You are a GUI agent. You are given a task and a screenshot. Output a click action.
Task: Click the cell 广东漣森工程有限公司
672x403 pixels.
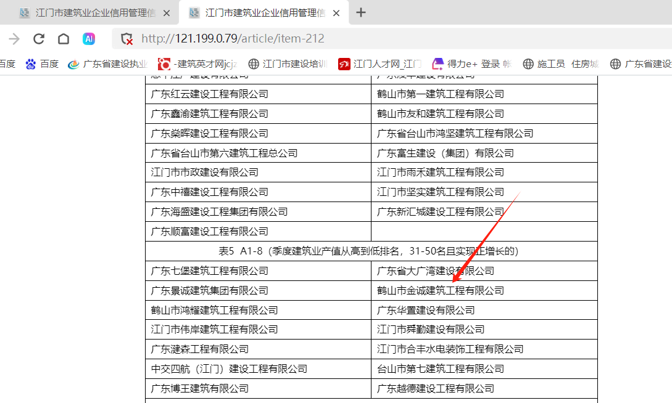[x=259, y=349]
